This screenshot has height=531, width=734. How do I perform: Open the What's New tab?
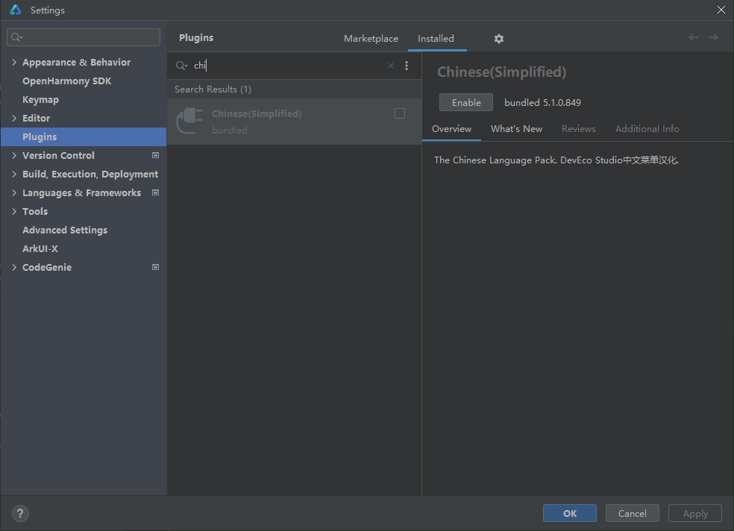coord(516,129)
